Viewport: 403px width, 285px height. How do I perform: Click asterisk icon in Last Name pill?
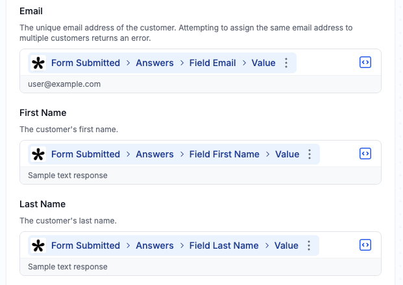click(38, 246)
